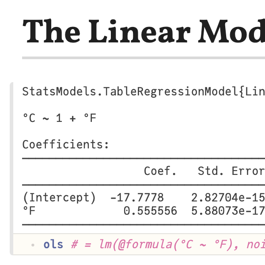265x265 pixels.
Task: Click the (Intercept) row label
Action: [x=59, y=197]
